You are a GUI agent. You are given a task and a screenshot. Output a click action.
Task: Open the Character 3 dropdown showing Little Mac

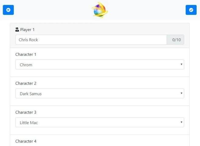point(99,122)
